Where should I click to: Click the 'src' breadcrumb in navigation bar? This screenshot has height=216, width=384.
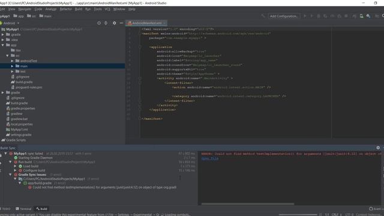[32, 16]
